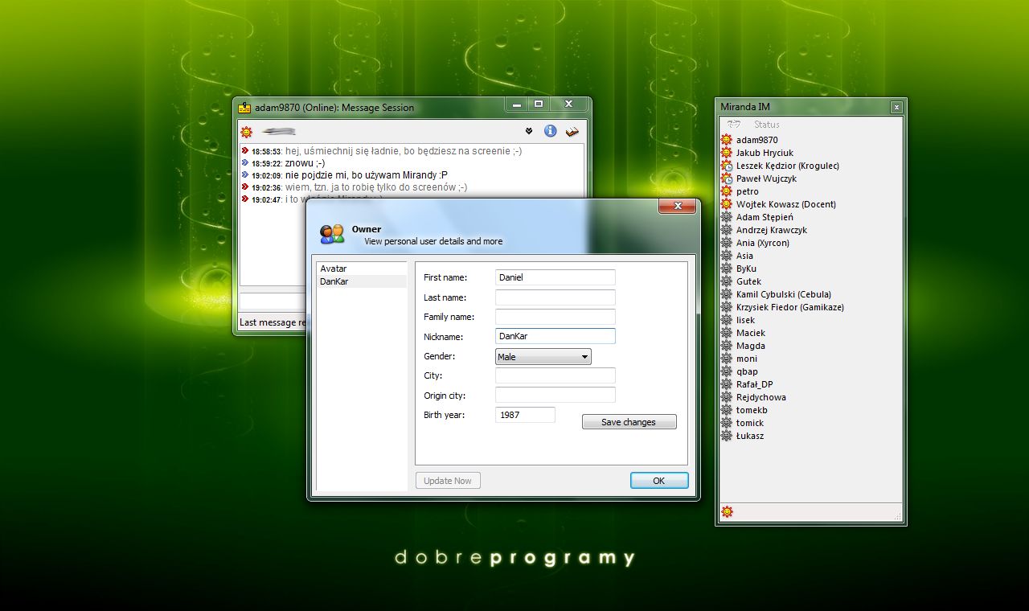Click OK in the Owner dialog
The image size is (1029, 611).
(x=659, y=481)
